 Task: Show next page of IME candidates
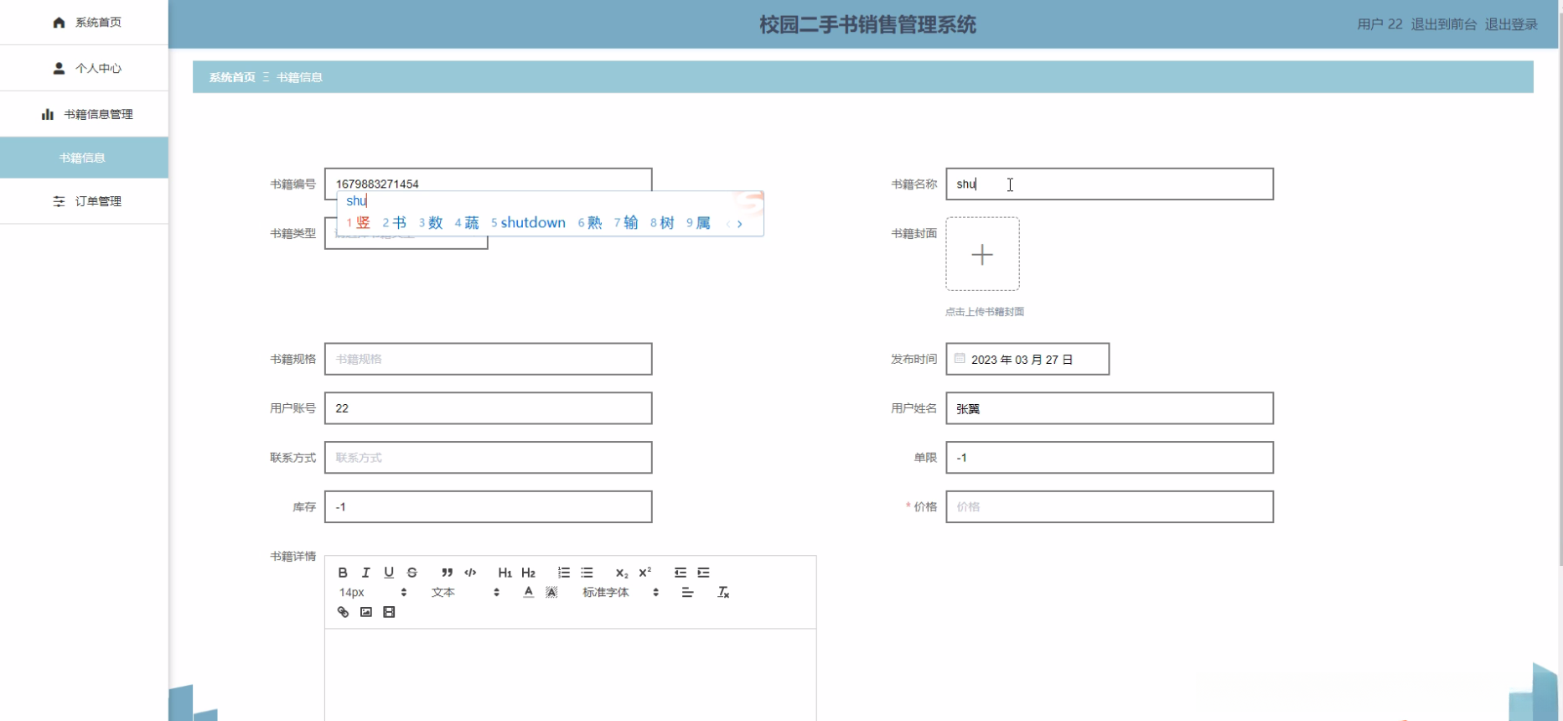coord(740,224)
